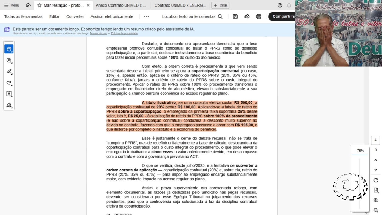Select the freehand Draw tool
382x215 pixels.
click(9, 83)
